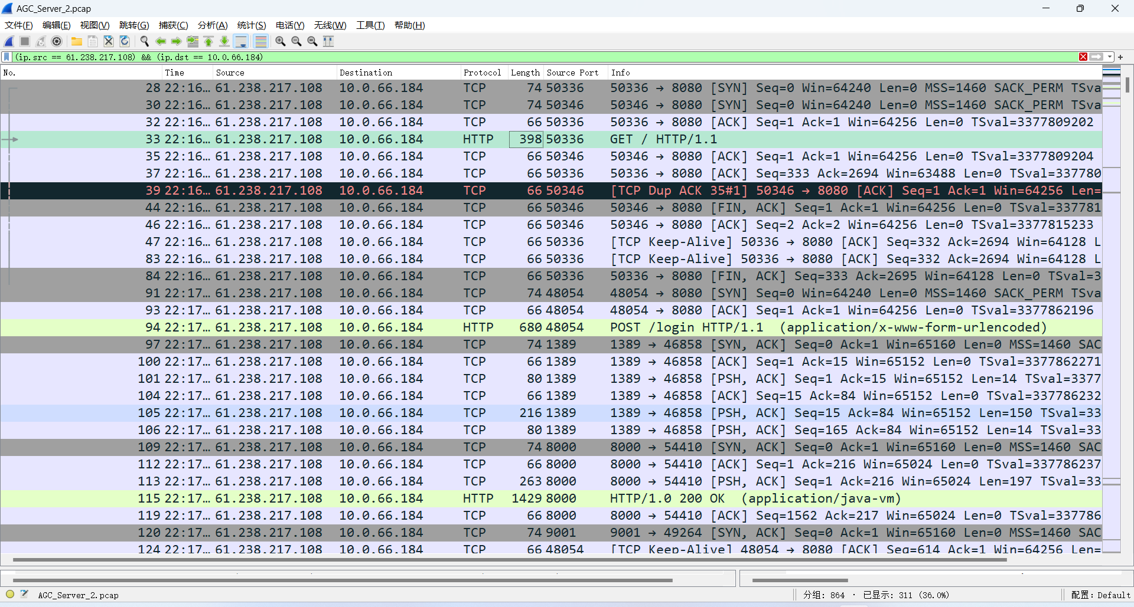Sort by the Protocol column header
Viewport: 1134px width, 607px height.
484,73
